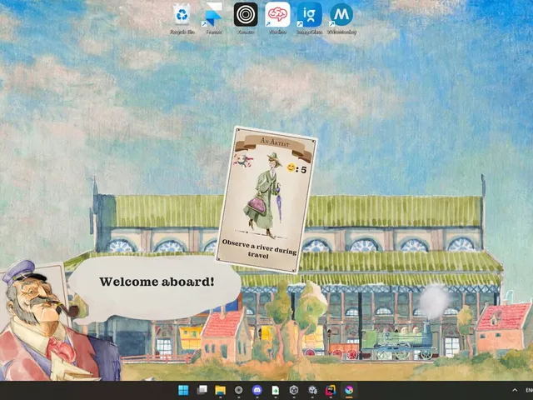Switch to Discord on the taskbar

[257, 390]
